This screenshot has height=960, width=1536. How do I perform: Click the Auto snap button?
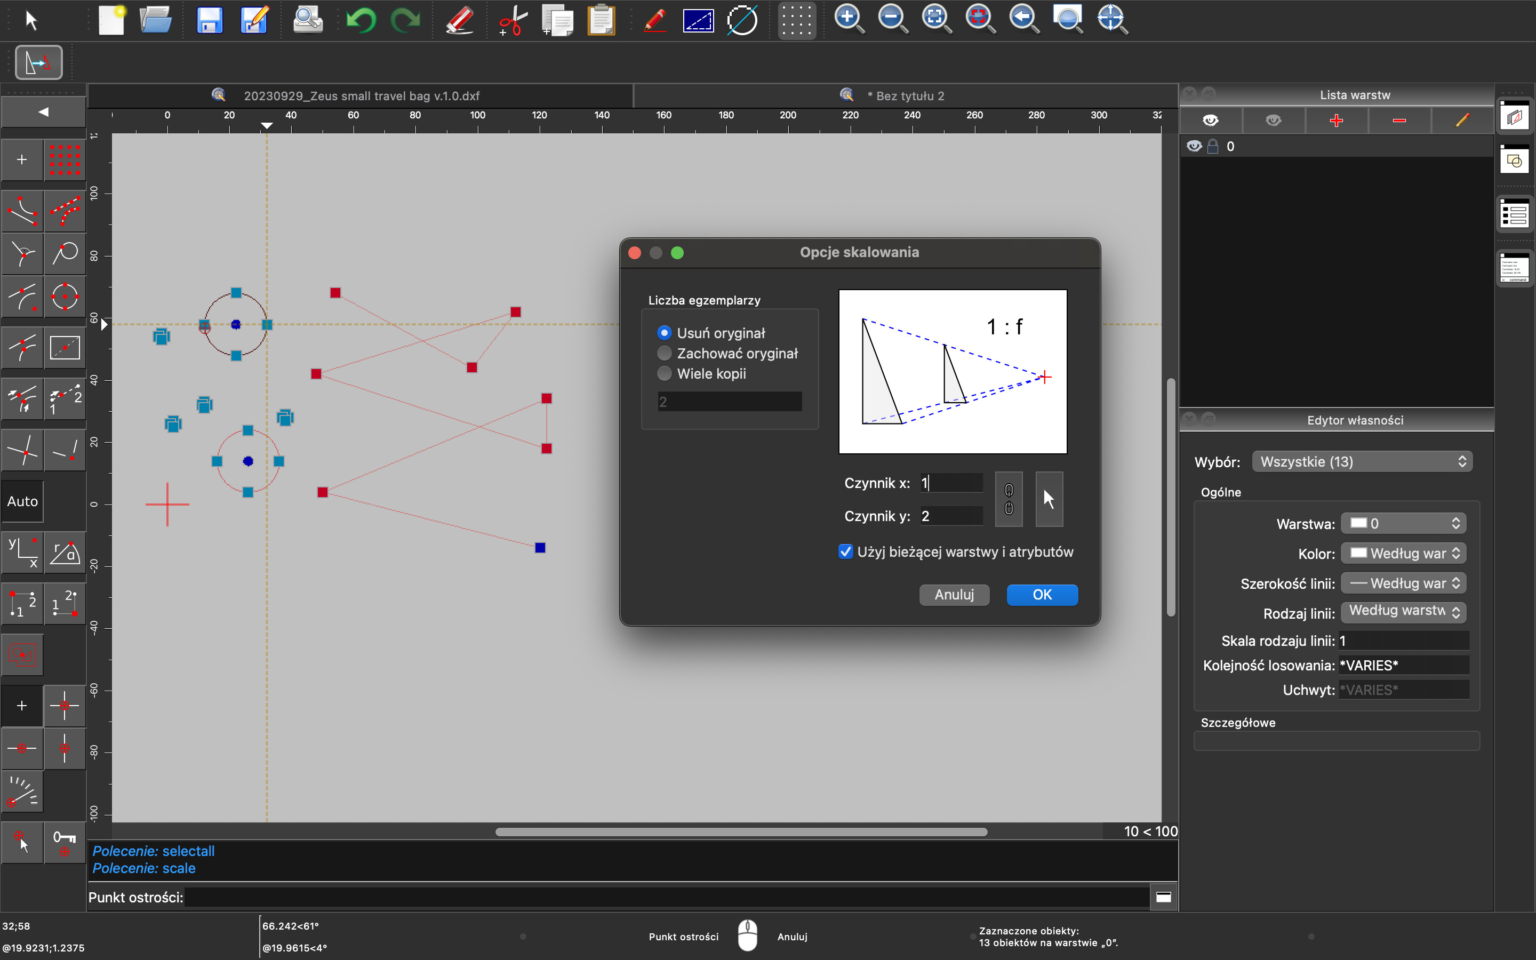[x=22, y=501]
